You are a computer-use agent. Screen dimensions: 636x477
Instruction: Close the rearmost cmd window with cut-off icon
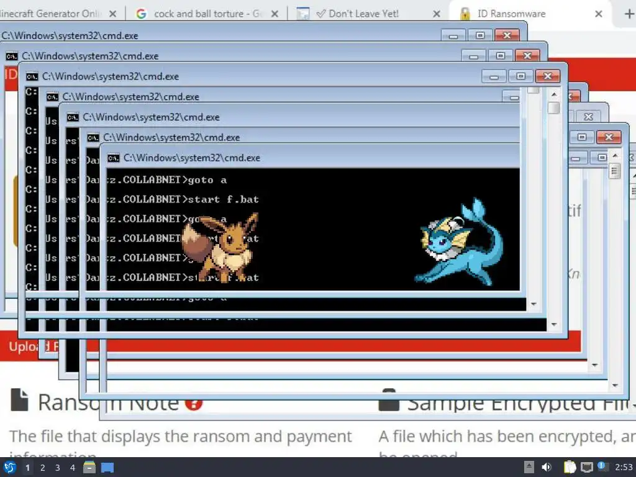coord(507,35)
